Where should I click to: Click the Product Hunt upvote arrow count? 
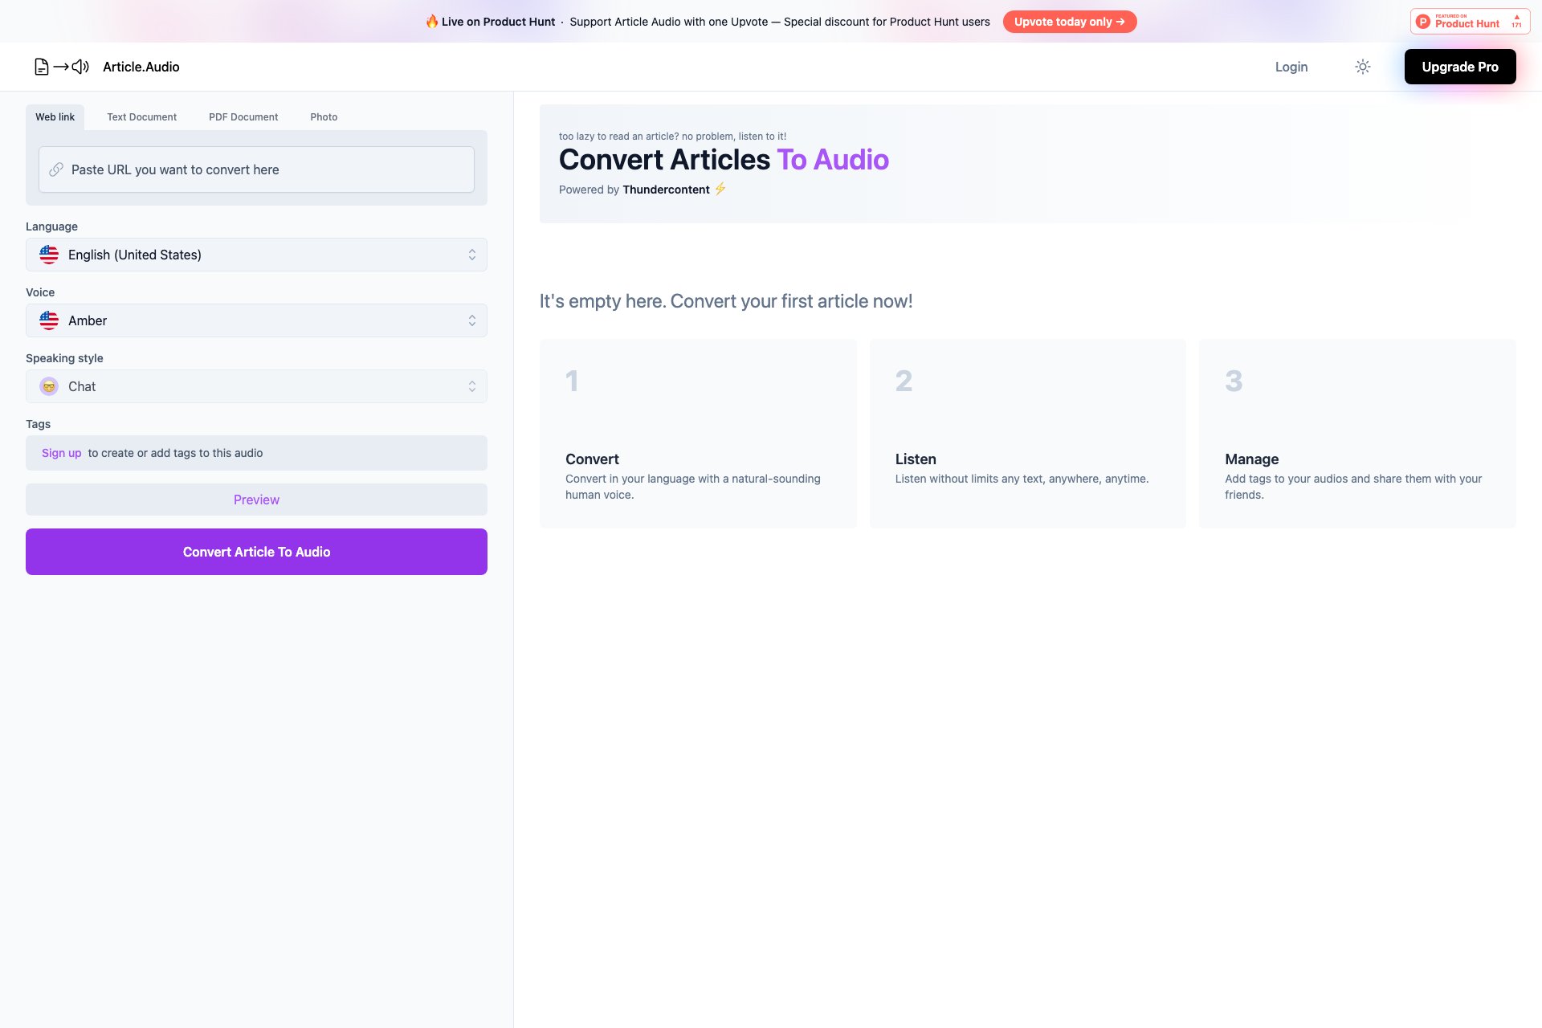tap(1516, 21)
